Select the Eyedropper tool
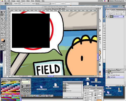 (x=4, y=35)
